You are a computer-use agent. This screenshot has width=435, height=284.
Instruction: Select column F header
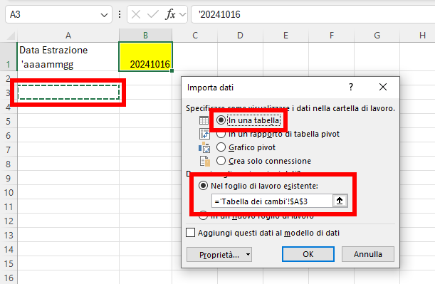(332, 36)
